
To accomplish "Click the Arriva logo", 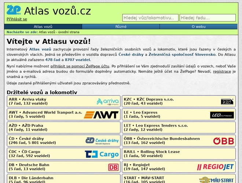I will point(107,101).
